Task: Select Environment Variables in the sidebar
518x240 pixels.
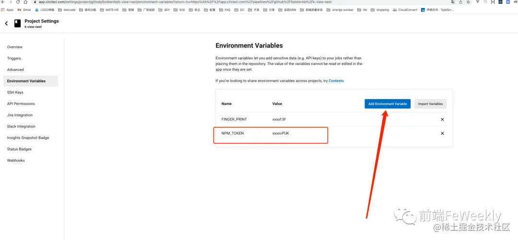Action: click(x=31, y=81)
